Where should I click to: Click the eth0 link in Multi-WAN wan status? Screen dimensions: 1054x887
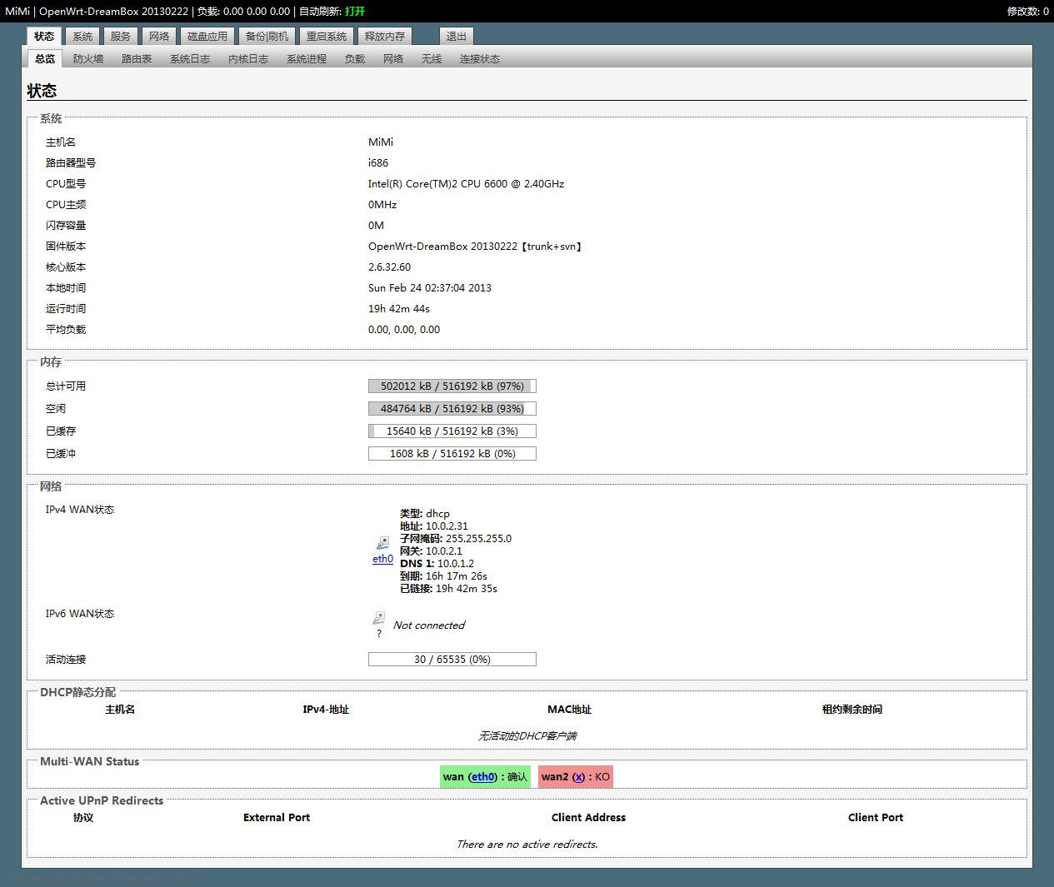click(482, 777)
